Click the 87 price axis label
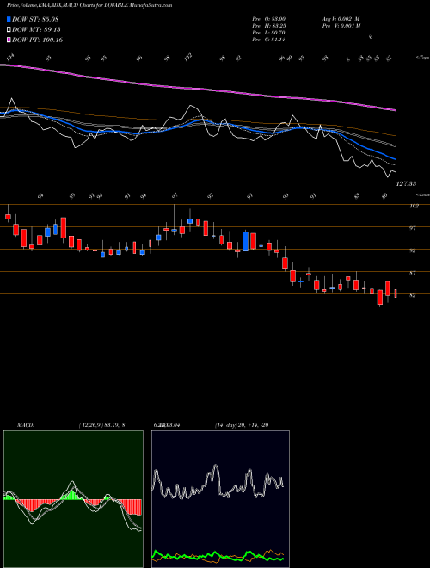The image size is (430, 568). pyautogui.click(x=412, y=273)
